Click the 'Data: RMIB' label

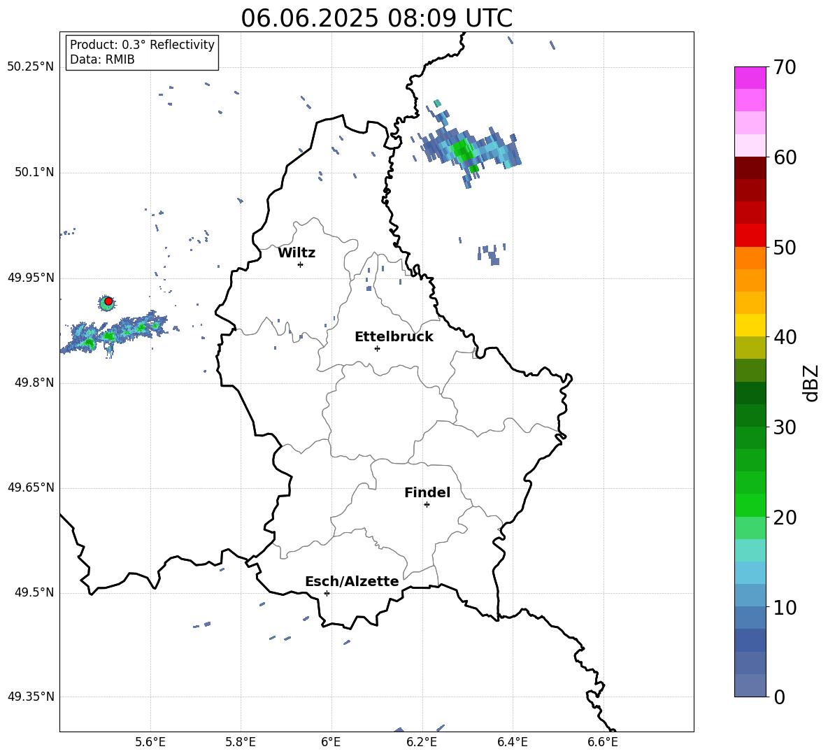pyautogui.click(x=102, y=59)
